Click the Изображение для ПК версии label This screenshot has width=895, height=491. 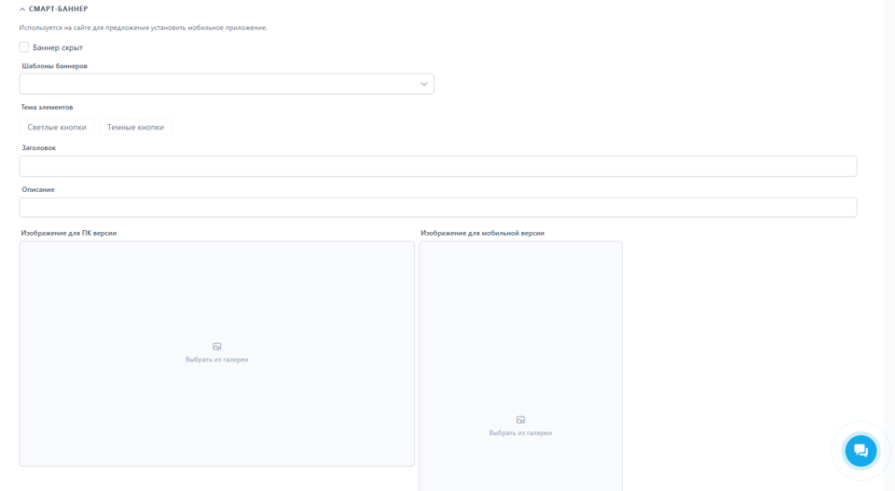pos(68,233)
